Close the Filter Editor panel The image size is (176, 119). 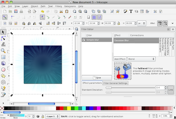tap(173, 30)
